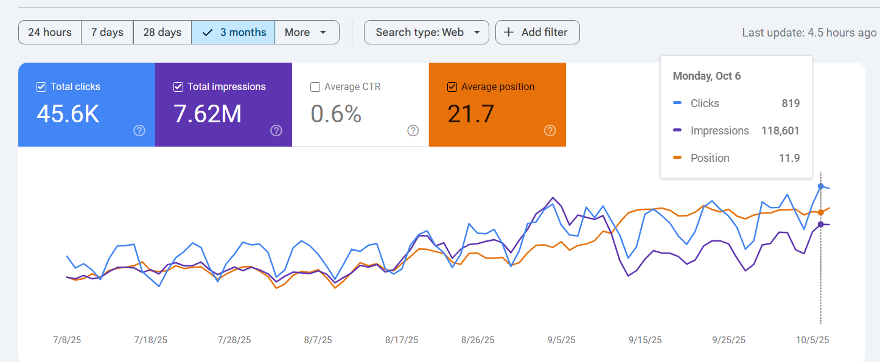Image resolution: width=880 pixels, height=362 pixels.
Task: Enable the Average CTR checkbox
Action: tap(315, 86)
